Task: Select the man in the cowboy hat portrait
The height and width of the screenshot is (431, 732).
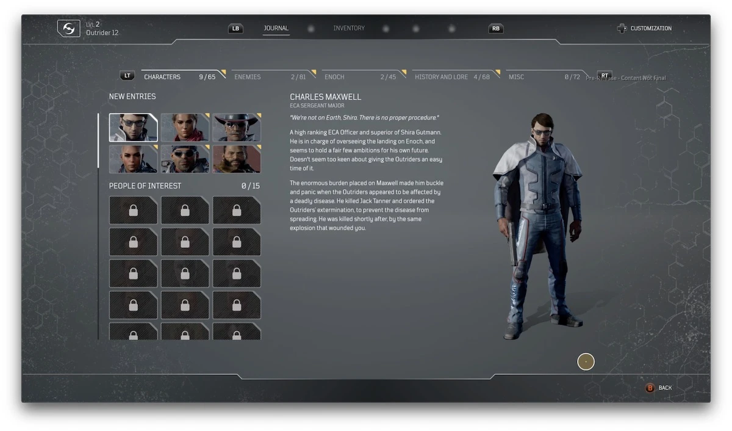Action: 237,127
